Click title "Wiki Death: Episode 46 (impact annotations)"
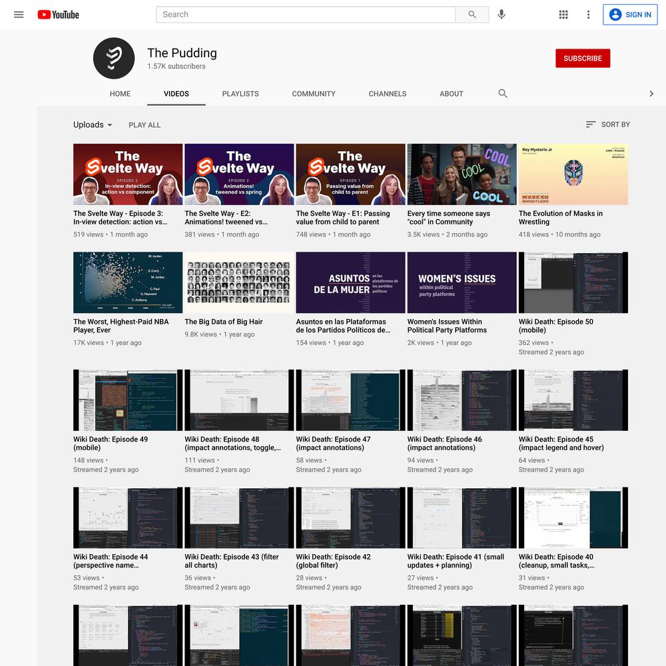 445,444
